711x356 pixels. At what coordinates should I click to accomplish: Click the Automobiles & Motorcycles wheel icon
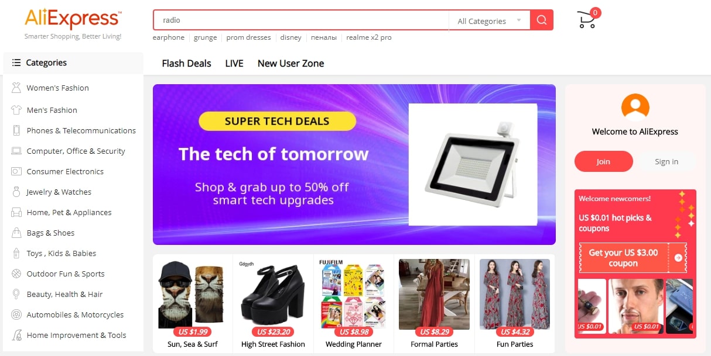pos(16,314)
